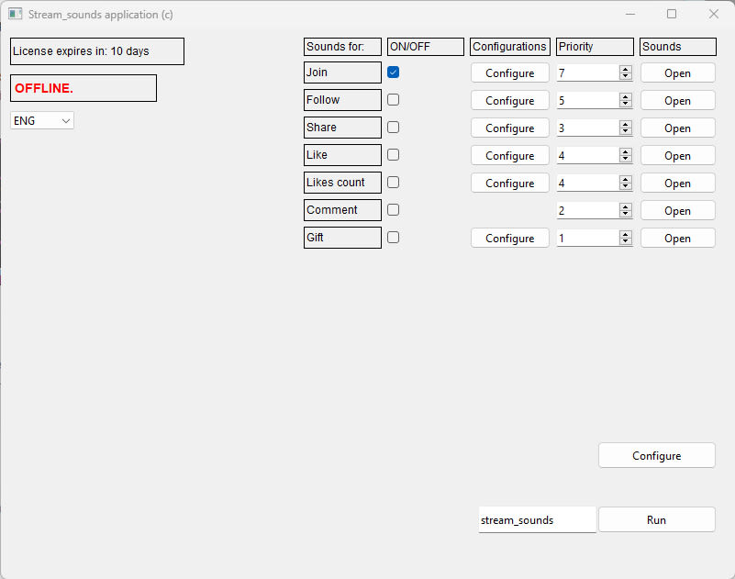This screenshot has height=579, width=735.
Task: Decrease Like priority with down arrow
Action: (x=625, y=159)
